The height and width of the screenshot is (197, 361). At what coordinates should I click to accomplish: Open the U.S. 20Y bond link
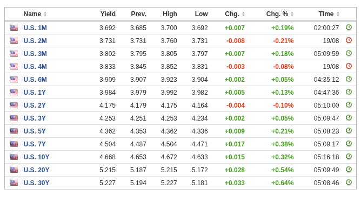coord(36,170)
